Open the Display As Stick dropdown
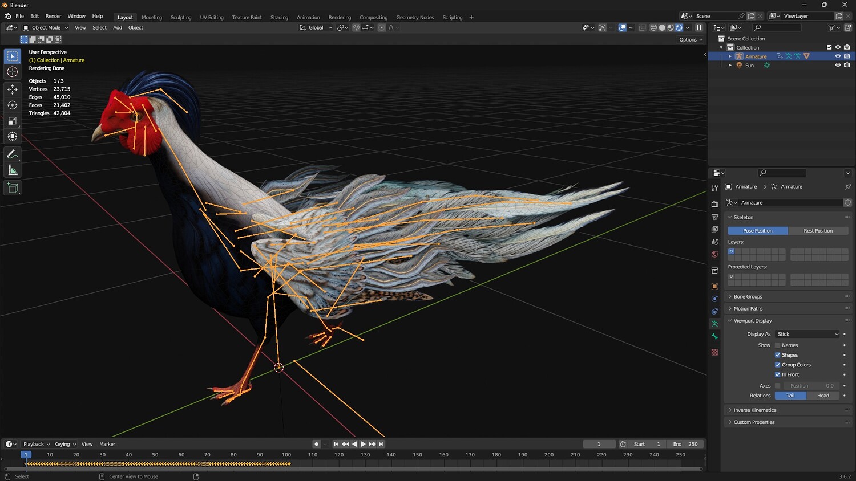This screenshot has height=481, width=856. (x=807, y=334)
